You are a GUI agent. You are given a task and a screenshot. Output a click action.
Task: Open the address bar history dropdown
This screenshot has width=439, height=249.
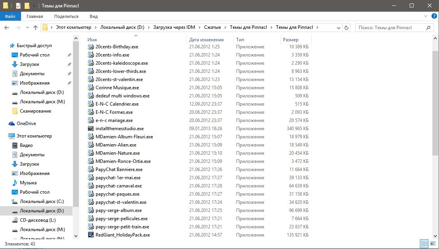click(338, 28)
